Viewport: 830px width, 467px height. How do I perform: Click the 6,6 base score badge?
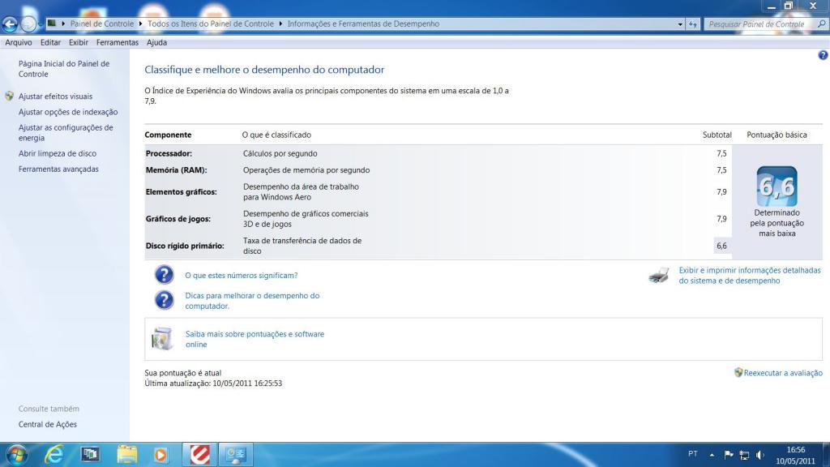click(777, 186)
